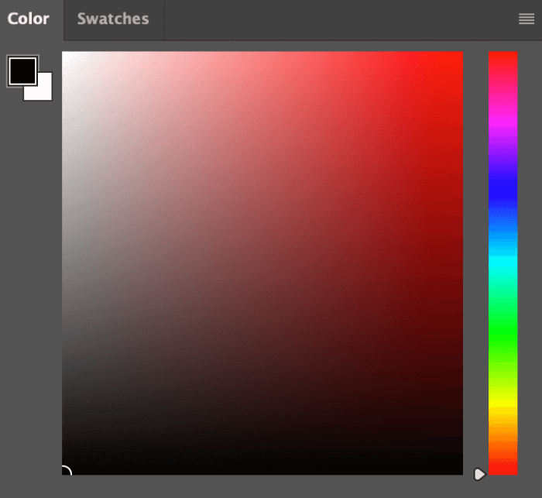Pick a yellow hue on the hue strip

[503, 404]
